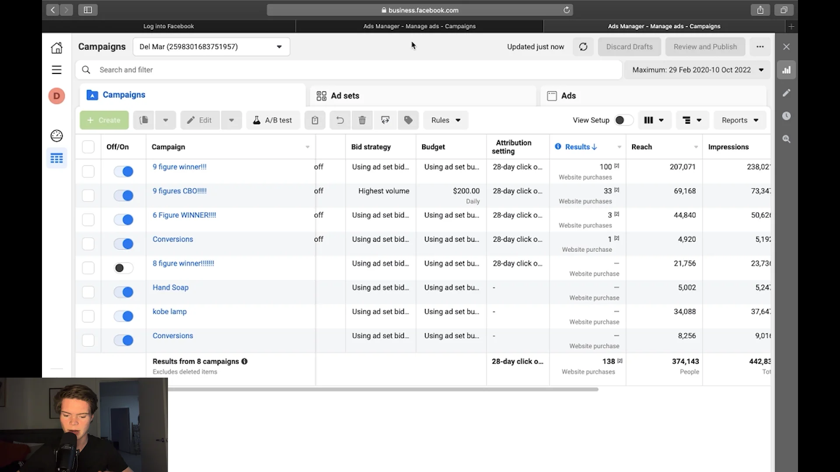Expand the Reports dropdown

tap(739, 120)
